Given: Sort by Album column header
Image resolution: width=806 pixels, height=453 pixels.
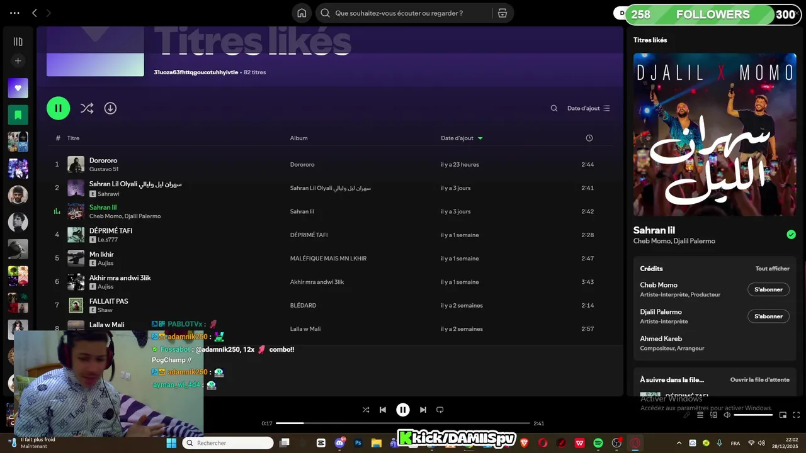Looking at the screenshot, I should point(298,138).
